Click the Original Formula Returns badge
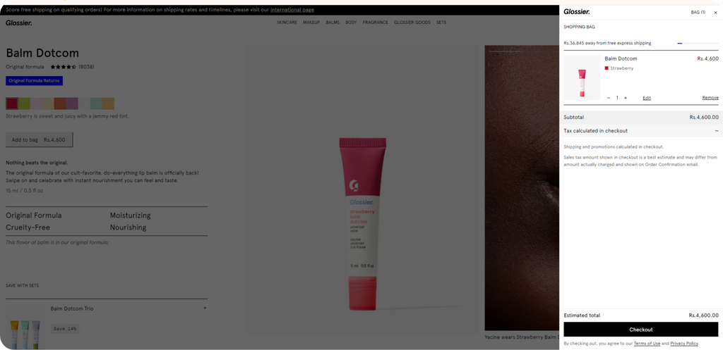This screenshot has height=350, width=723. (34, 80)
